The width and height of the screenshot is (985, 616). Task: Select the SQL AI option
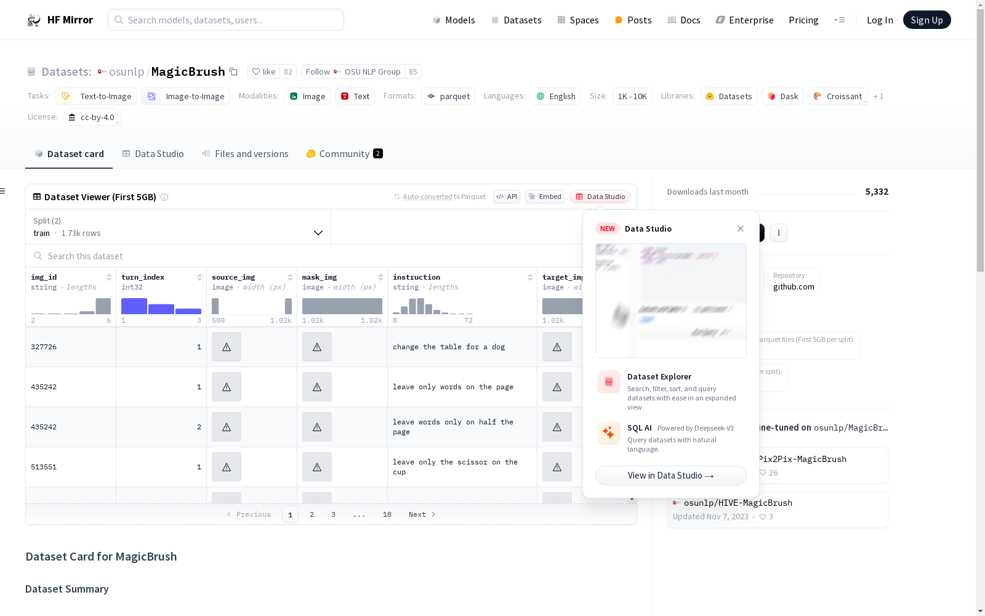tap(671, 437)
